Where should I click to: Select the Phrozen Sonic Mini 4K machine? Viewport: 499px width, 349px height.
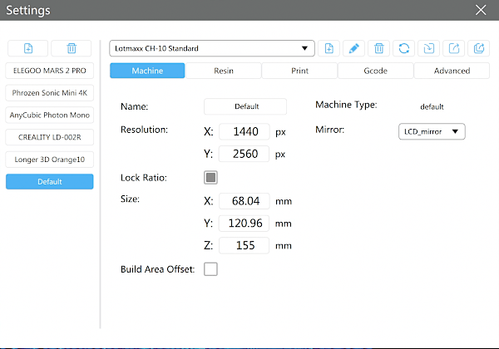click(50, 93)
